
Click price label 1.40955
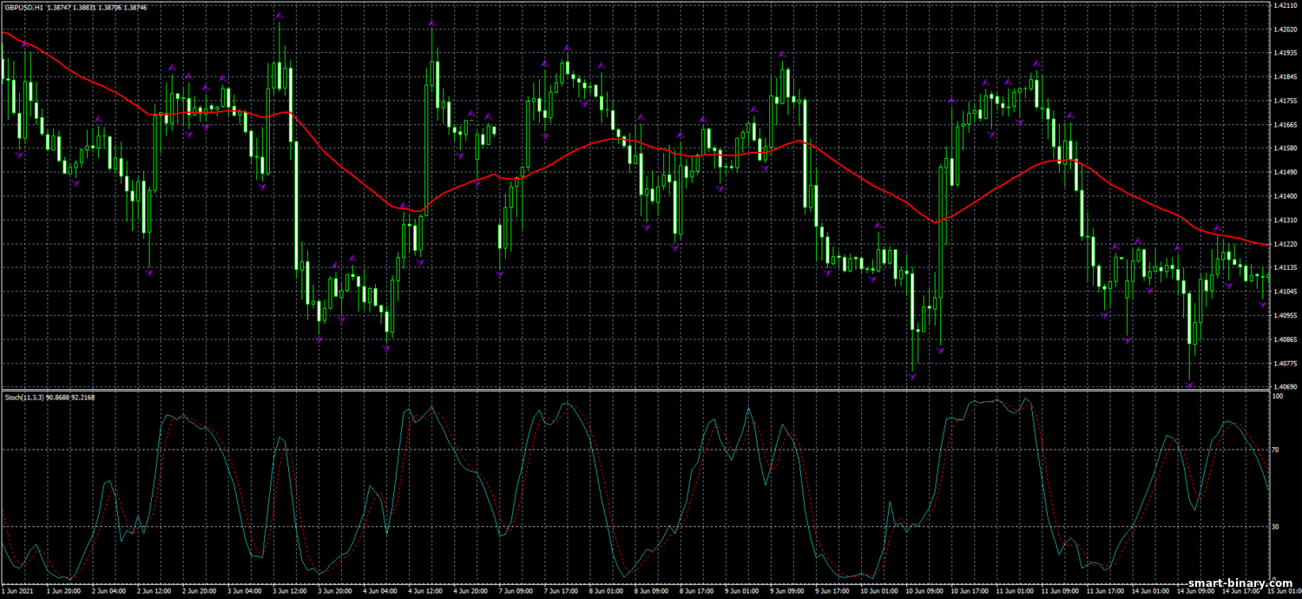1285,316
